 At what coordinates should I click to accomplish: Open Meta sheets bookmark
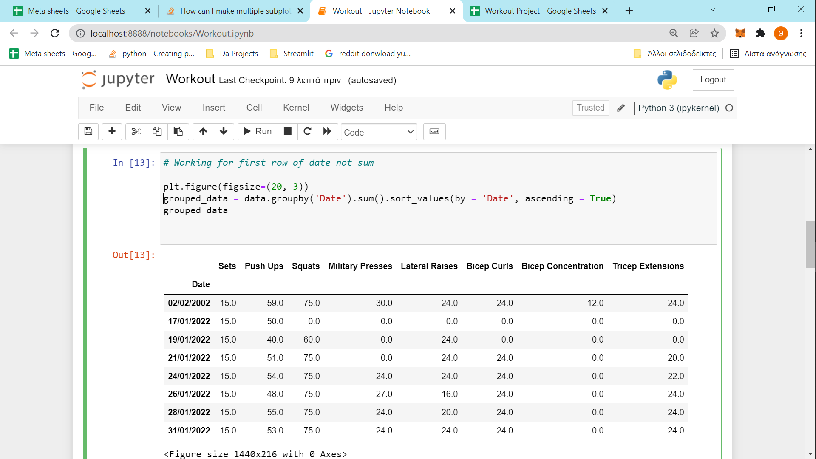click(53, 54)
